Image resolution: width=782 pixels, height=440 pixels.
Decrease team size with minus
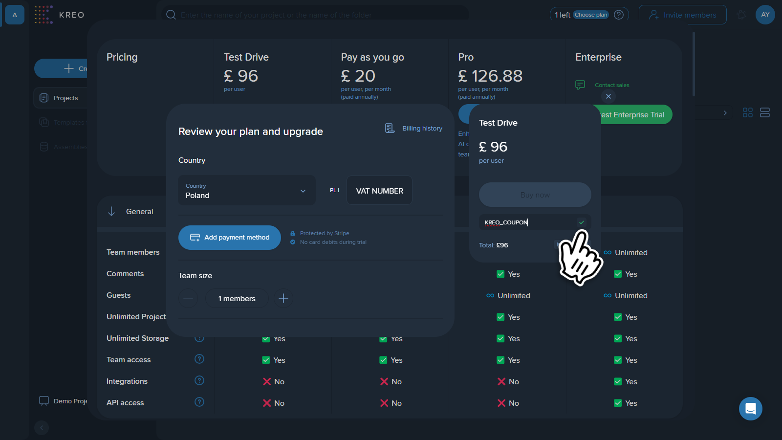[x=188, y=298]
